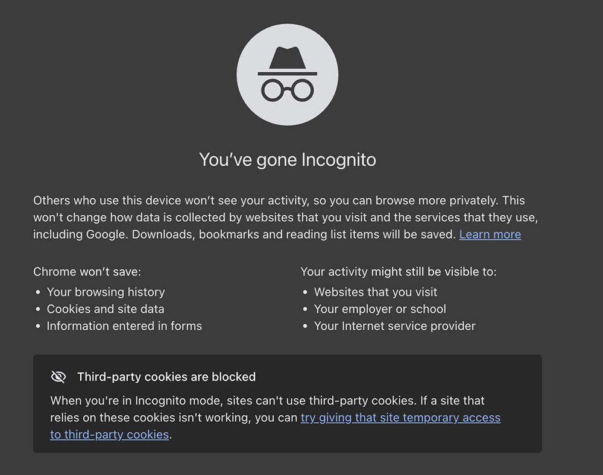Open the Learn more link
Screen dimensions: 603x475
[490, 234]
